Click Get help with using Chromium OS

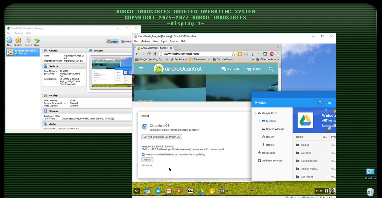pos(162,137)
